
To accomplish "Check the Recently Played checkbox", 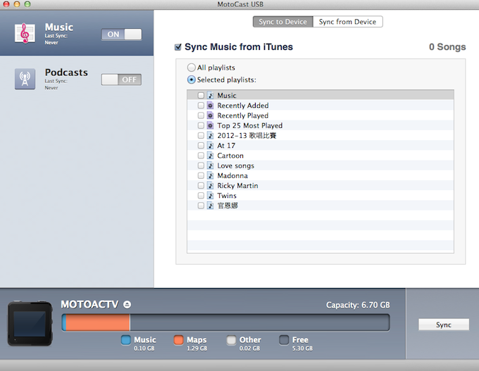I will point(201,115).
